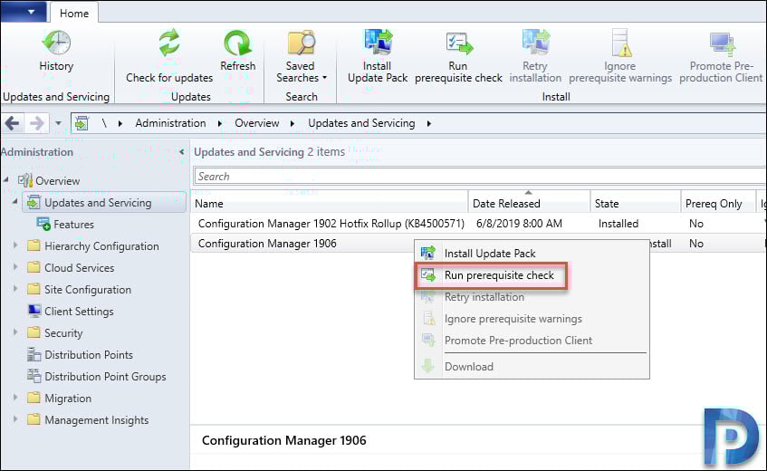Expand the Site Configuration folder
Screen dimensions: 767x471
tap(15, 289)
